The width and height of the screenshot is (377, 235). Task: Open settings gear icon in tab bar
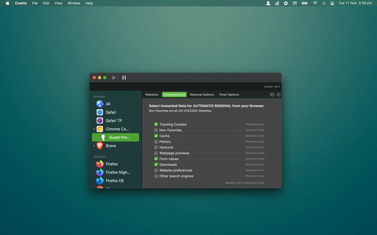[278, 95]
